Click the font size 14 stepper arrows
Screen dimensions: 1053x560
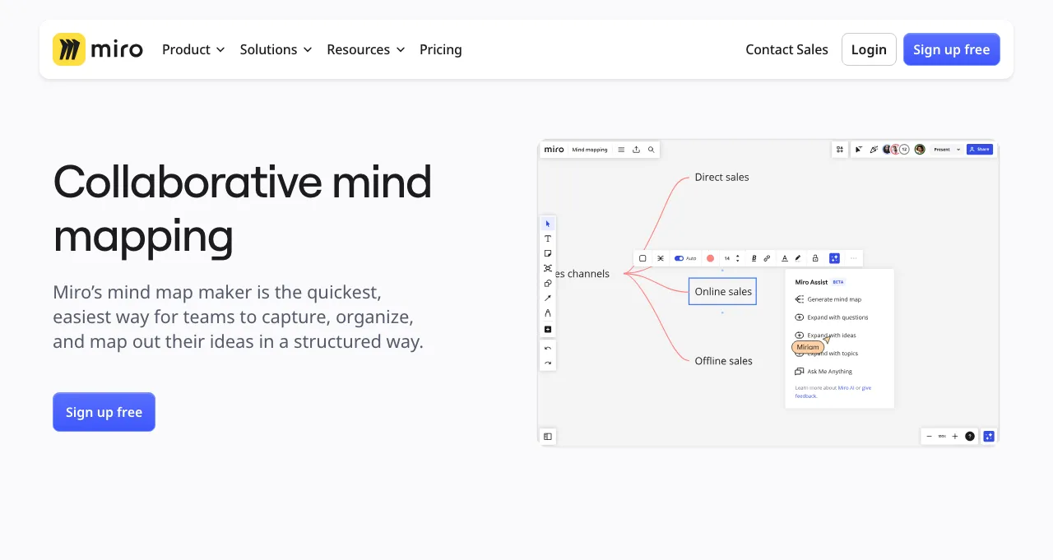coord(737,258)
